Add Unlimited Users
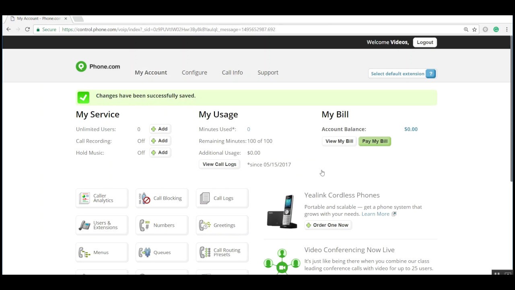The width and height of the screenshot is (515, 290). click(160, 129)
